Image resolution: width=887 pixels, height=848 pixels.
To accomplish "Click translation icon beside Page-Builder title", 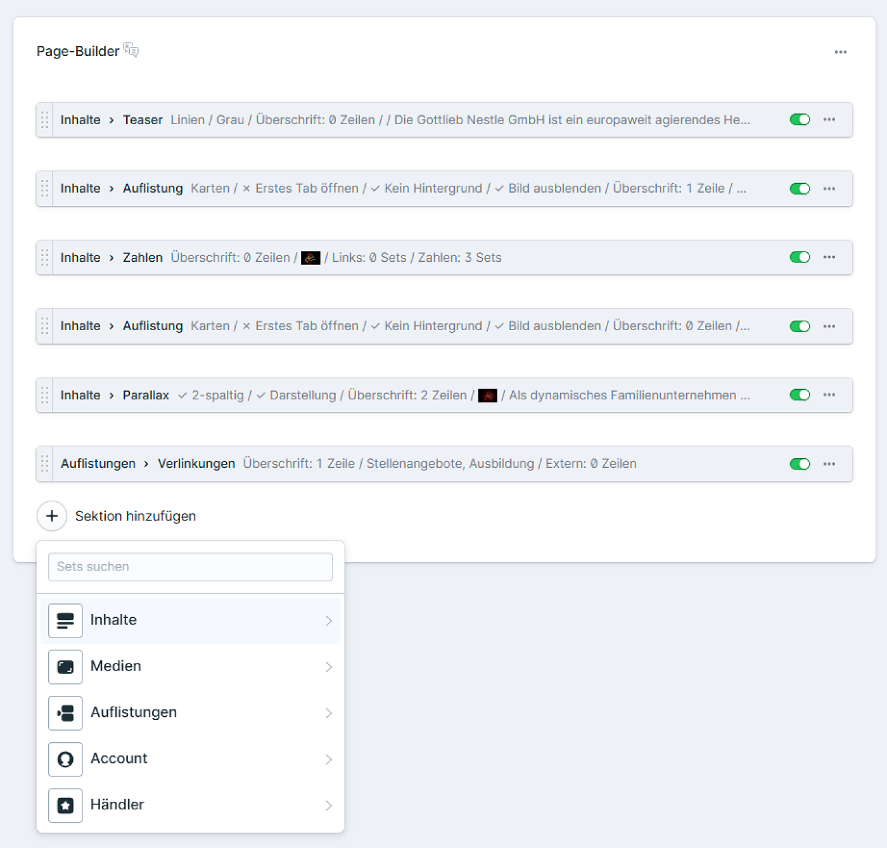I will [x=131, y=50].
